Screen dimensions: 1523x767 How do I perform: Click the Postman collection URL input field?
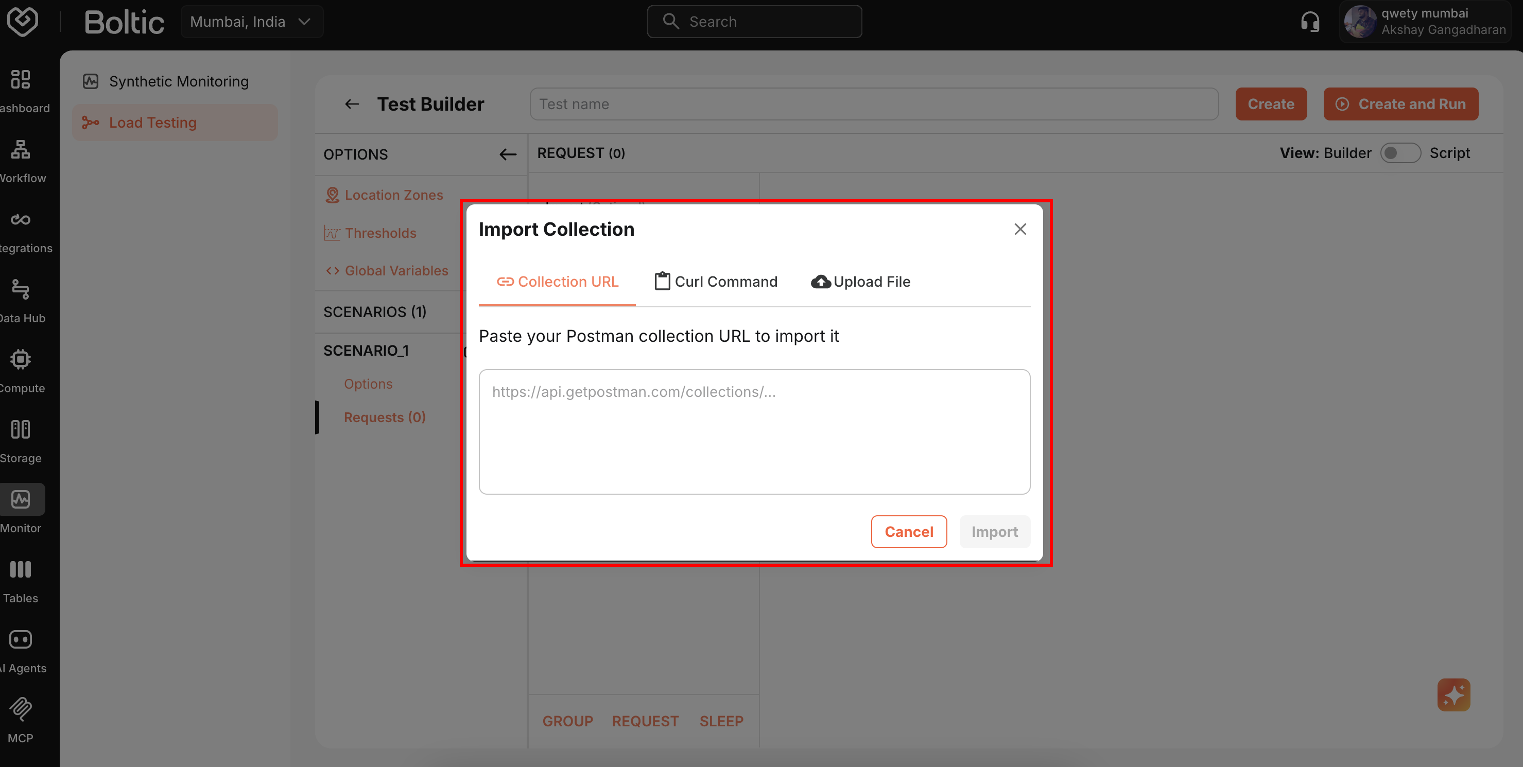coord(754,431)
